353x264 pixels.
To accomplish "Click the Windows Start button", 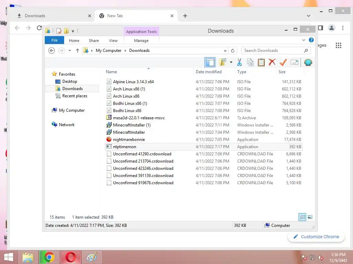I will 8,257.
